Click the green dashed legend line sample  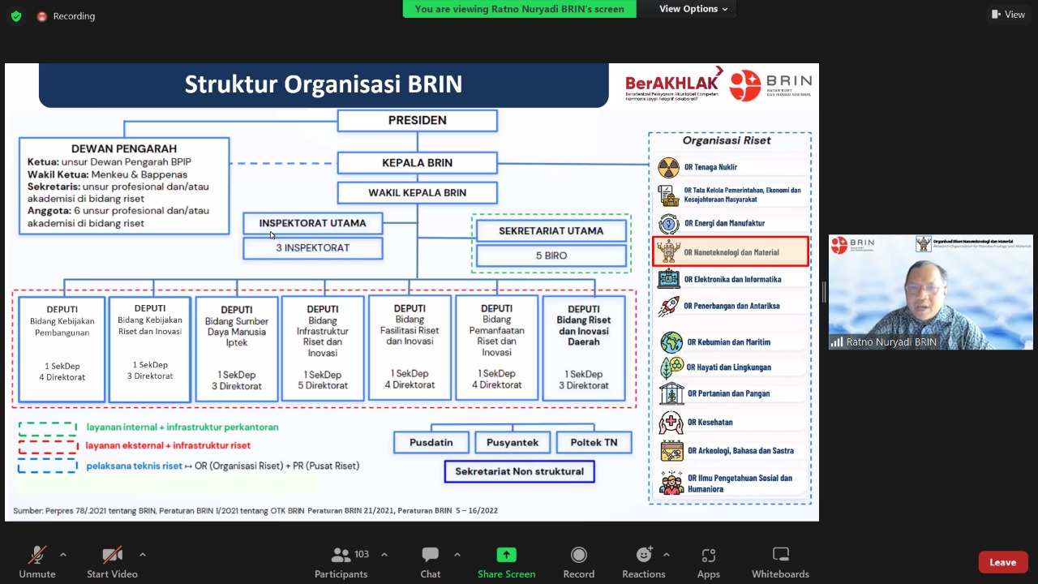48,427
